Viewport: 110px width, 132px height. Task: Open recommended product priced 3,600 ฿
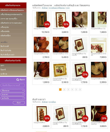click(99, 113)
